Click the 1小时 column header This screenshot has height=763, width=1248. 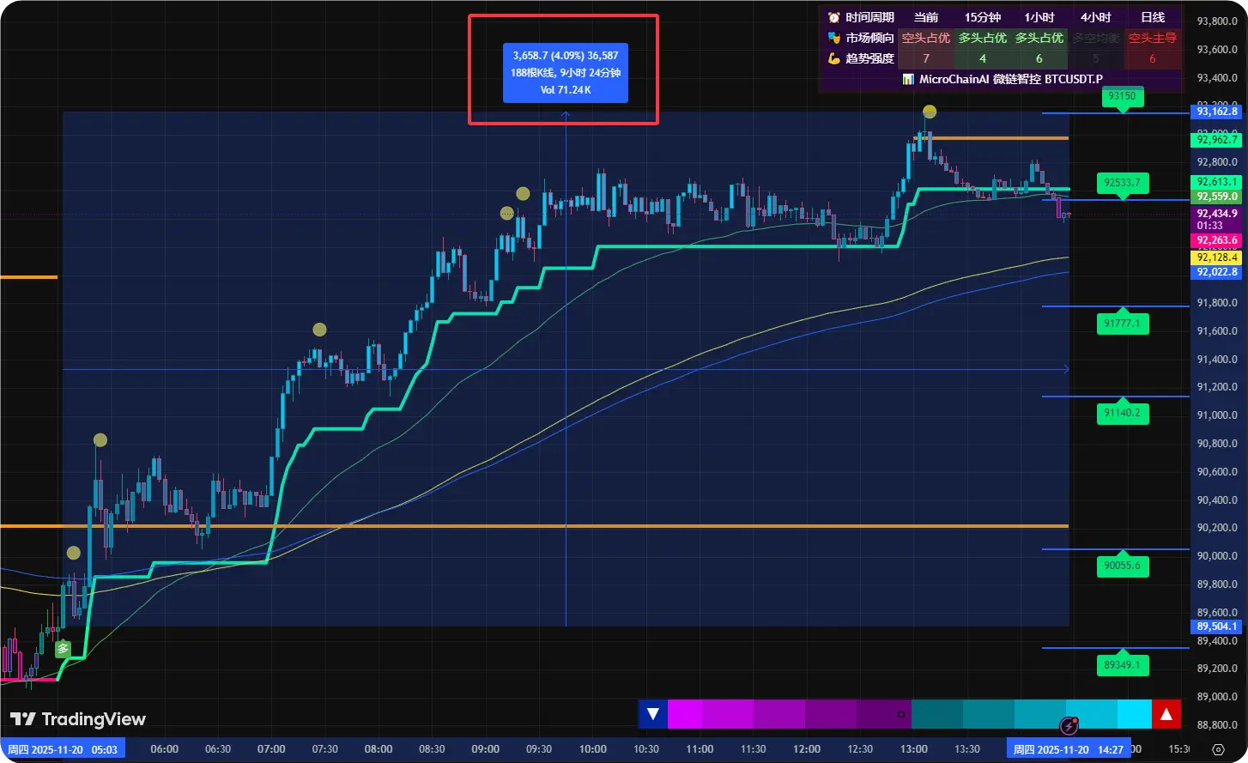coord(1039,17)
